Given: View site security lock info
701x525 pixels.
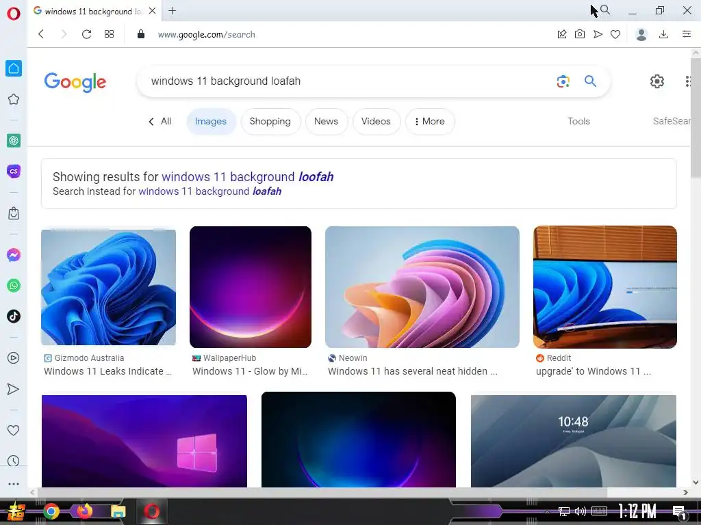Looking at the screenshot, I should [x=141, y=34].
